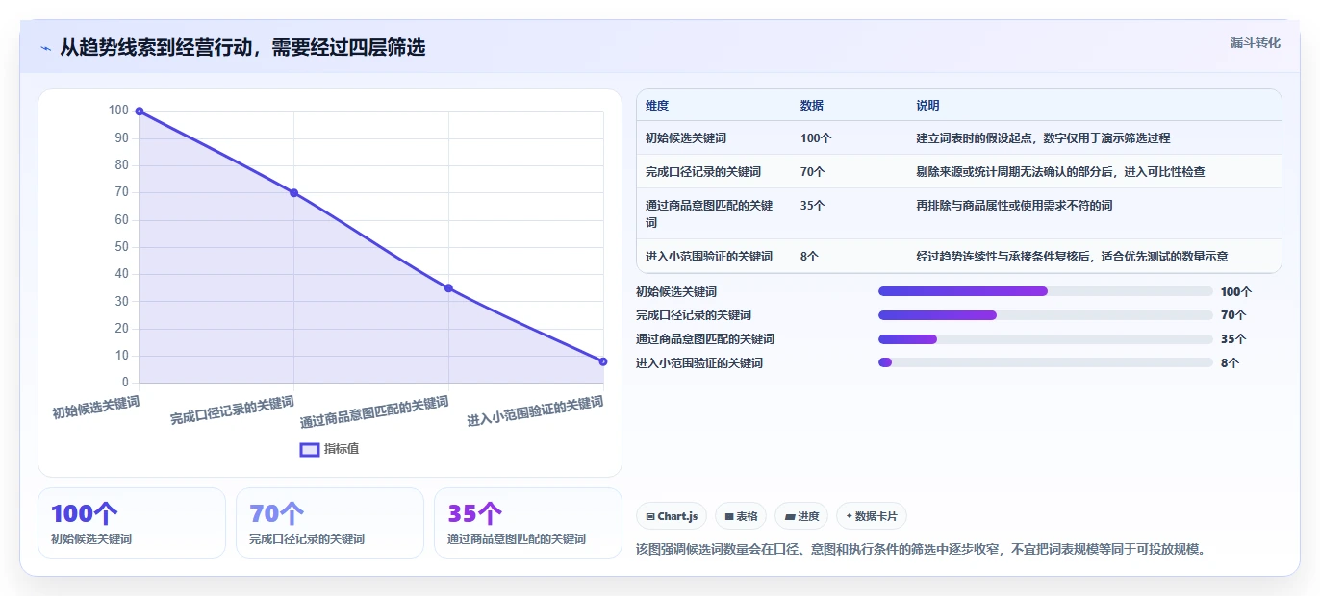This screenshot has width=1320, height=596.
Task: Click the 数据 table column header
Action: pyautogui.click(x=812, y=106)
